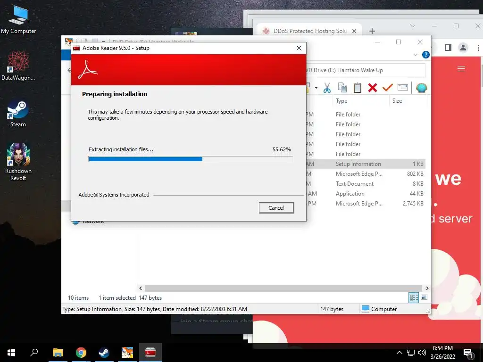The height and width of the screenshot is (362, 483).
Task: Open My Computer from the desktop
Action: tap(18, 19)
